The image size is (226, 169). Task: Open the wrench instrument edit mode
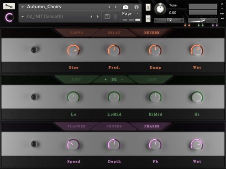coord(9,6)
